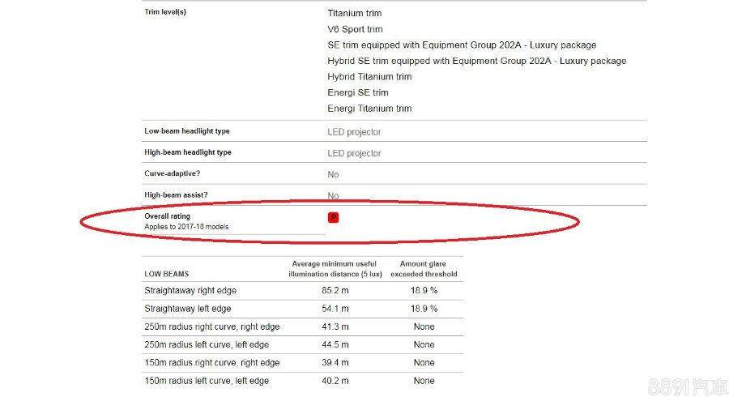Click the Amount glare exceeded threshold header
The width and height of the screenshot is (729, 397).
click(424, 269)
